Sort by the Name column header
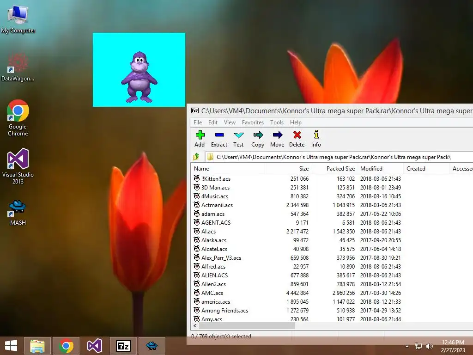Image resolution: width=473 pixels, height=355 pixels. [x=228, y=168]
